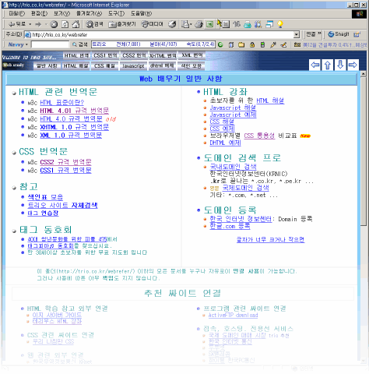Open the Search (검색) toolbar button
The height and width of the screenshot is (374, 369).
95,24
